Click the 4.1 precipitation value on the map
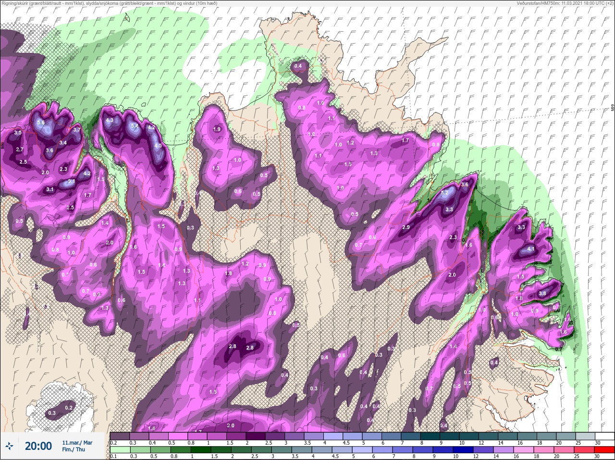The image size is (615, 460). coord(530,249)
